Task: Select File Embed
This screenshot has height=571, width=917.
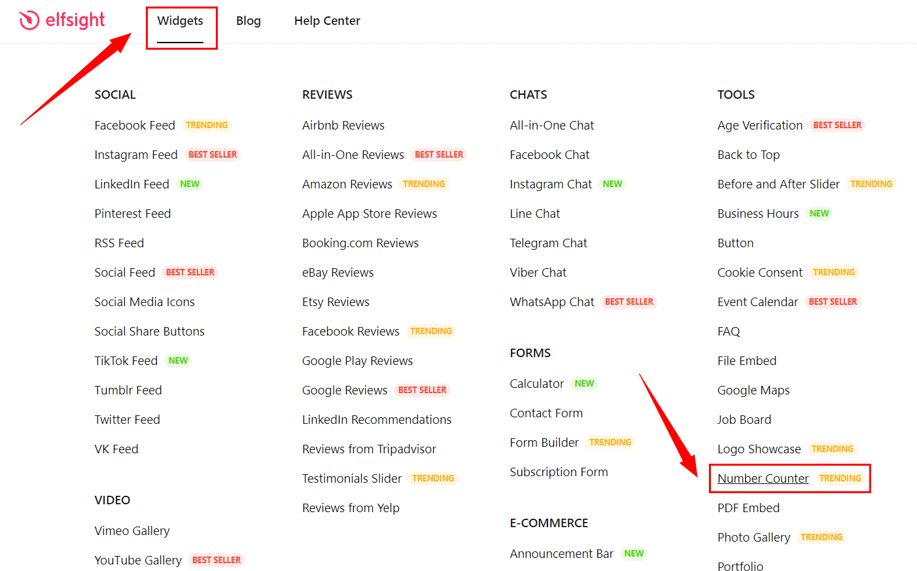Action: [747, 360]
